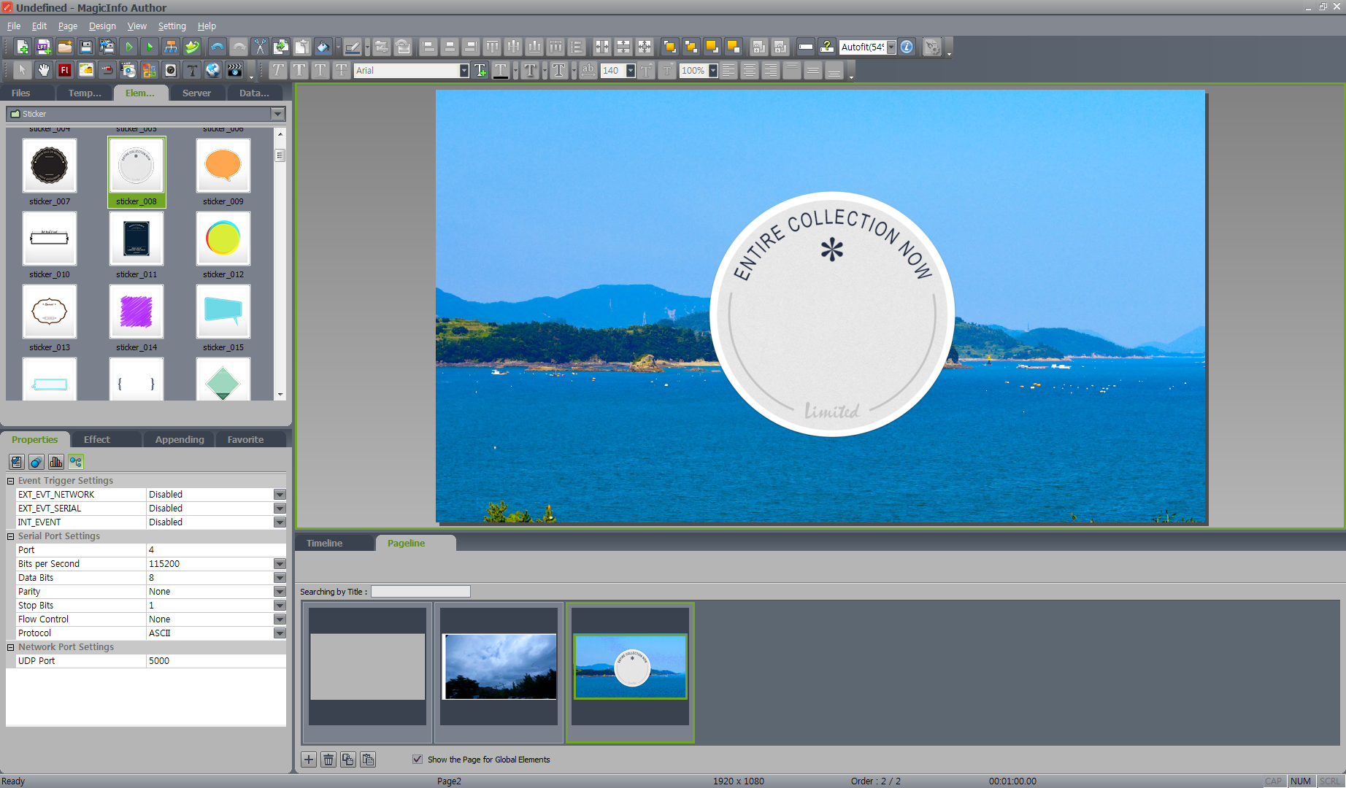
Task: Collapse Serial Port Settings section
Action: click(x=11, y=536)
